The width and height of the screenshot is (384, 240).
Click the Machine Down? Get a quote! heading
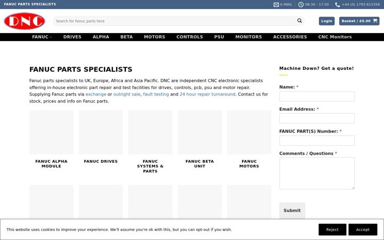coord(316,68)
